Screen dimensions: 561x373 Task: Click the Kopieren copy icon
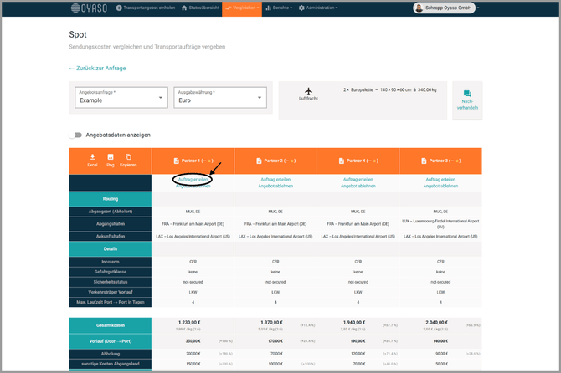coord(128,157)
